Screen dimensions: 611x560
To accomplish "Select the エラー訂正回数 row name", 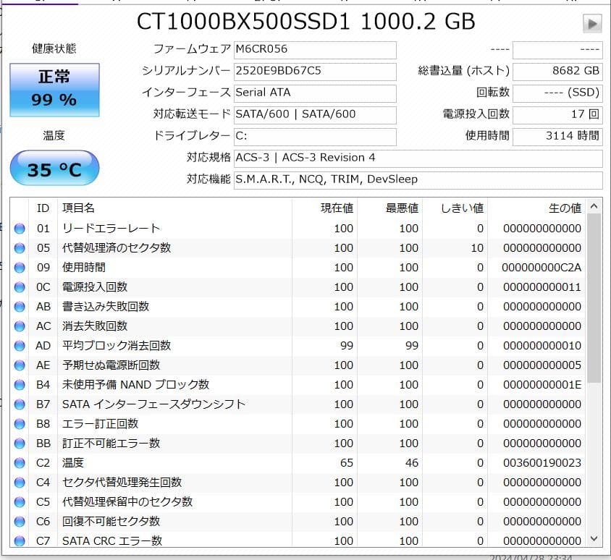I will tap(100, 424).
